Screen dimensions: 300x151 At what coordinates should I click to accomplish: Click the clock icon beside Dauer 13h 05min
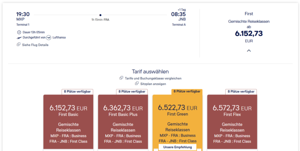pos(19,32)
